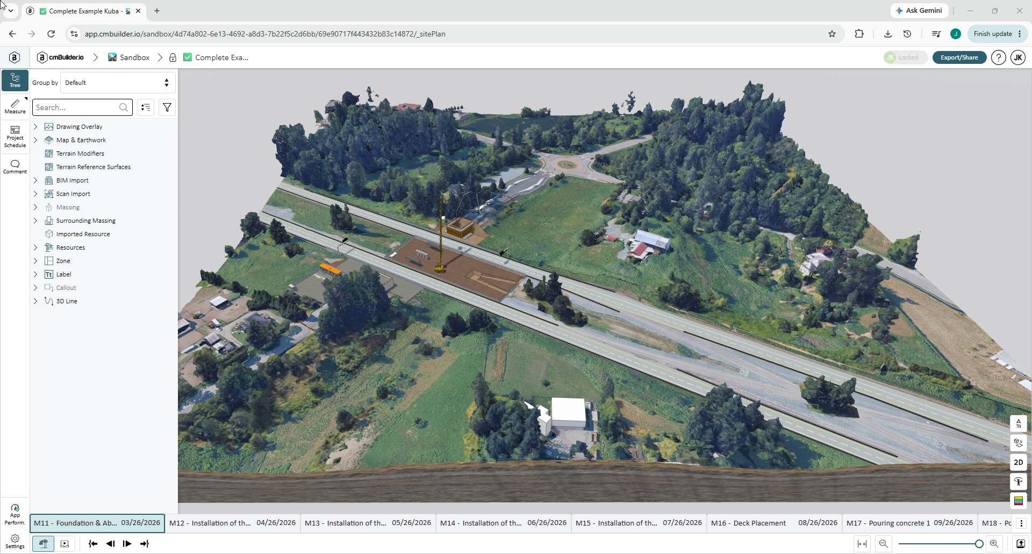Image resolution: width=1032 pixels, height=554 pixels.
Task: Zoom in the timeline
Action: tap(994, 544)
